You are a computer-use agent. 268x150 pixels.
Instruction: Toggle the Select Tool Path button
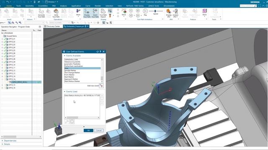pyautogui.click(x=95, y=13)
